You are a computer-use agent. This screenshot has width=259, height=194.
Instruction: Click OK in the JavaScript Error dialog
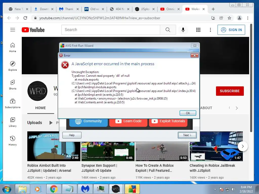(188, 113)
